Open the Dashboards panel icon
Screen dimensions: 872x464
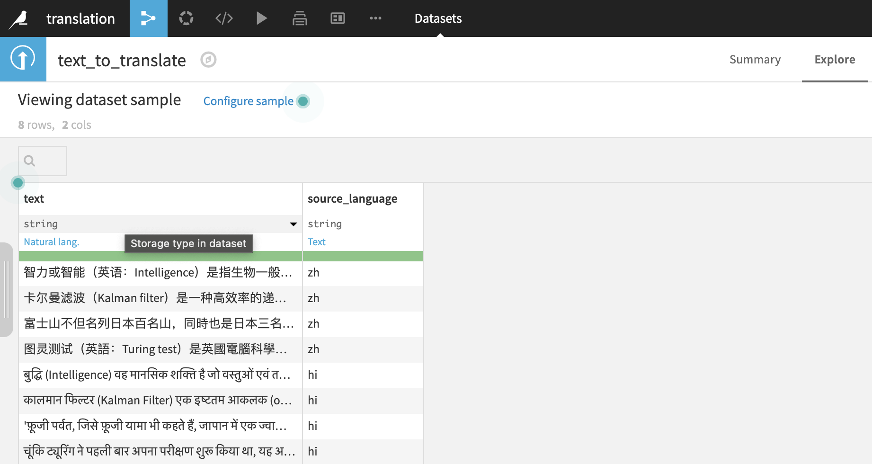coord(337,18)
